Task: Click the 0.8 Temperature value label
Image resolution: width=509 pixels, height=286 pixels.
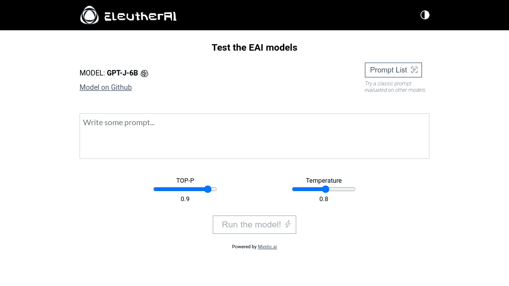Action: pos(324,199)
